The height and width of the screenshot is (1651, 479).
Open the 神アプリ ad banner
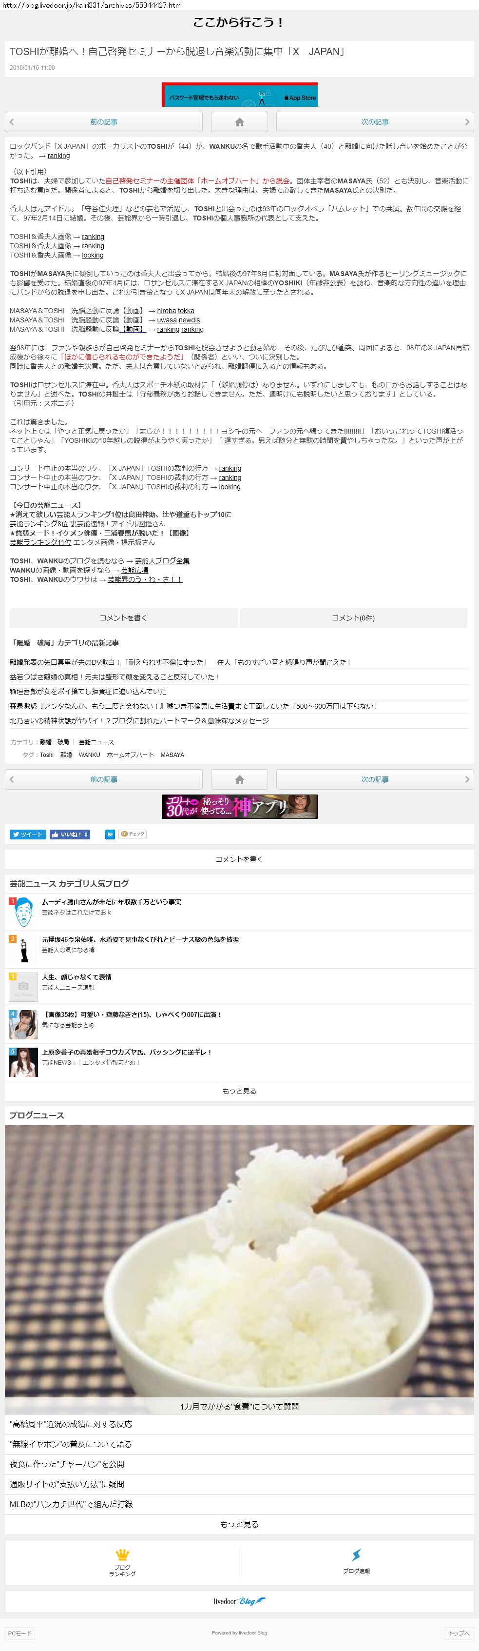[240, 806]
